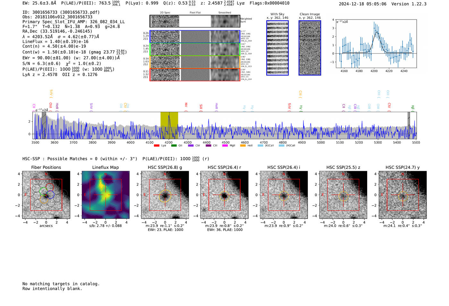Click the 'Smoothed' column header
This screenshot has width=449, height=306.
[225, 13]
